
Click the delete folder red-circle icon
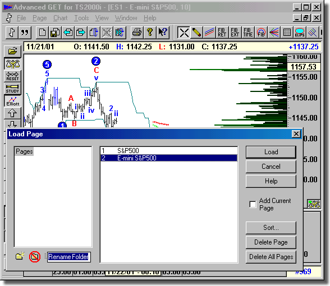point(35,257)
